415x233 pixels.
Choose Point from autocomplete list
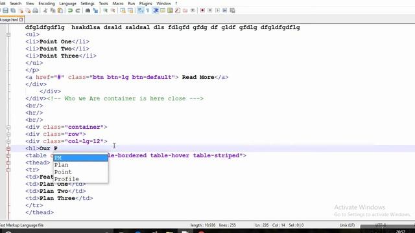(x=80, y=172)
